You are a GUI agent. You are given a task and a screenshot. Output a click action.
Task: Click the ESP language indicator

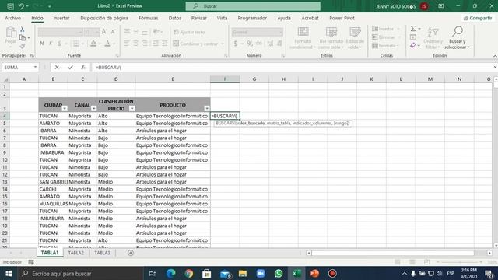point(450,273)
